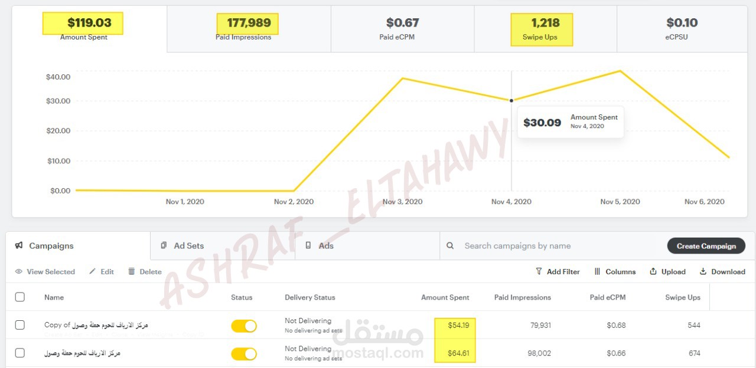Viewport: 756px width, 368px height.
Task: Click the Ad Sets copy icon
Action: 164,246
